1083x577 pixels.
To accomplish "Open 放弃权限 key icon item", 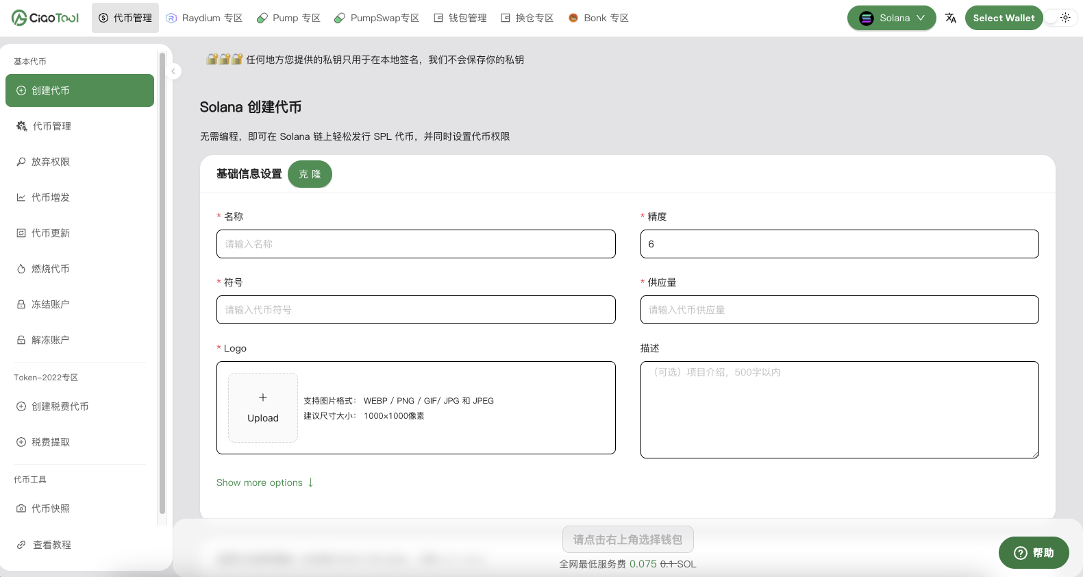I will 51,162.
